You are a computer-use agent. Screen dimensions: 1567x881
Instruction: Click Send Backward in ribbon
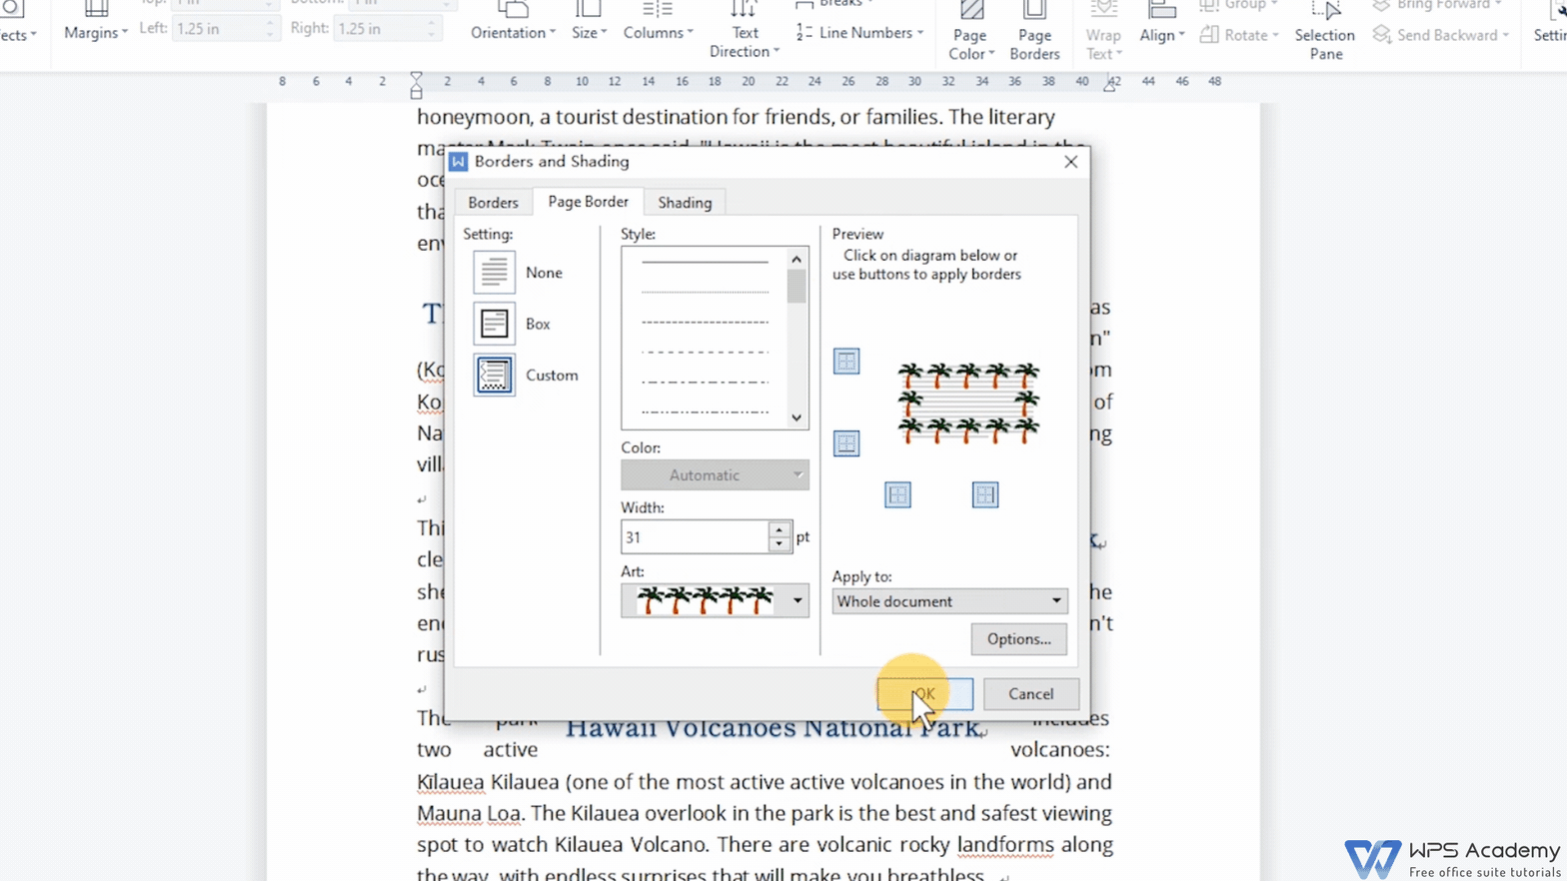(1440, 35)
